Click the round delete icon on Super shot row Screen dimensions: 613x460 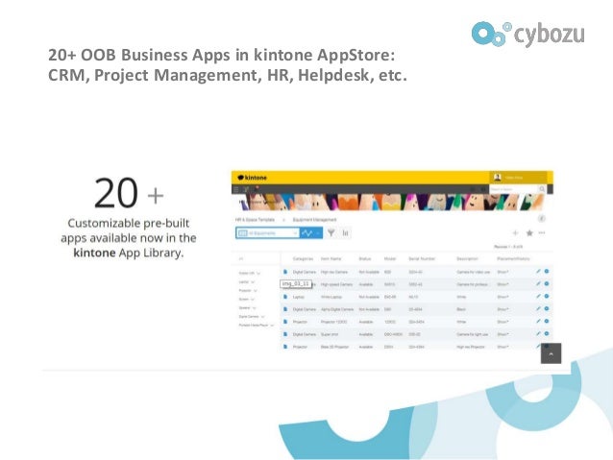547,334
